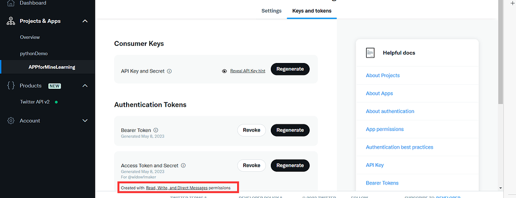Screen dimensions: 516x198
Task: Click 'Generated May 8, 2023' under Bearer Token
Action: click(142, 136)
